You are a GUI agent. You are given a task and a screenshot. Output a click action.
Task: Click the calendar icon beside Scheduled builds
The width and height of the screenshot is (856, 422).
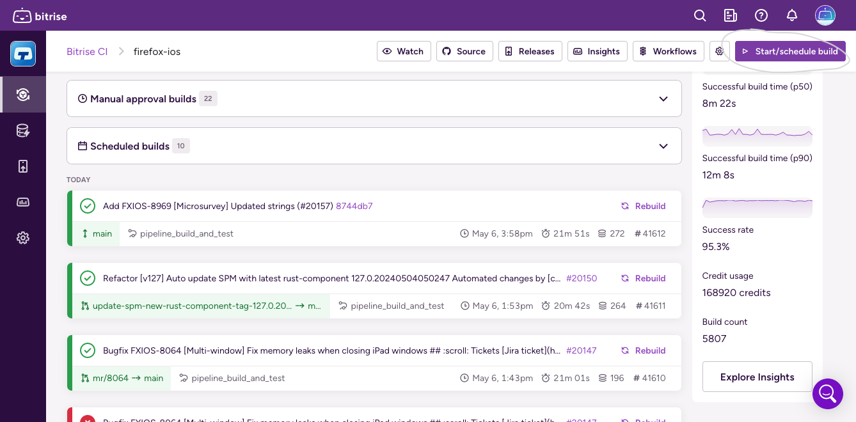83,146
